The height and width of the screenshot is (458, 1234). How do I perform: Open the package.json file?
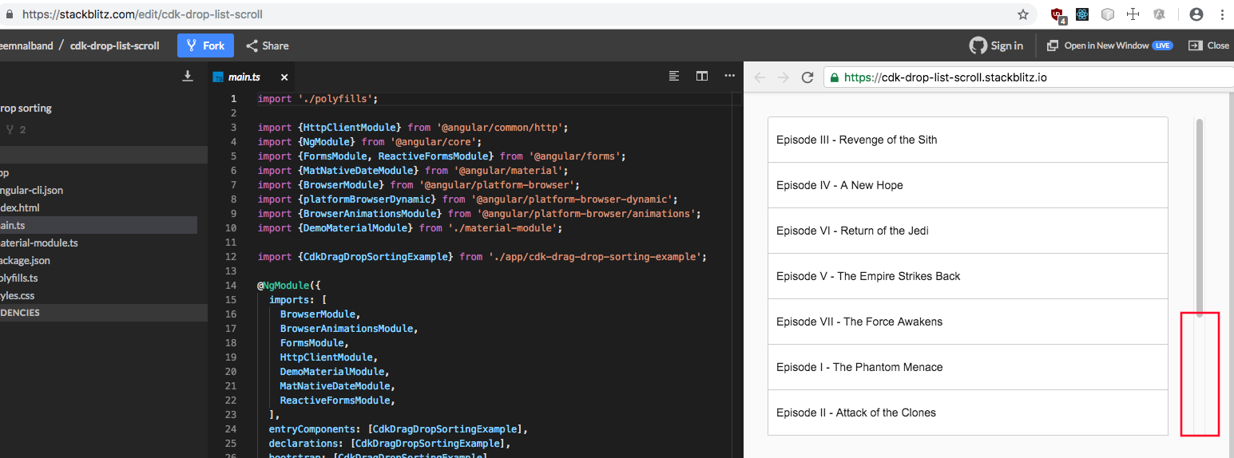click(98, 260)
